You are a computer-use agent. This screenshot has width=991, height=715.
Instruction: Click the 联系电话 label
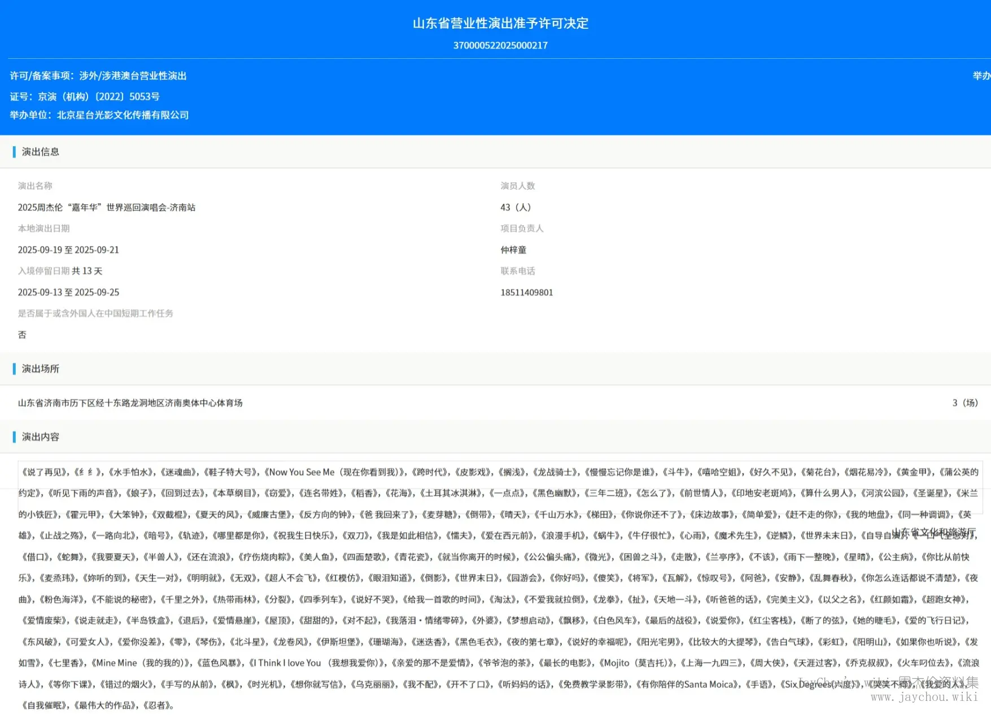517,271
